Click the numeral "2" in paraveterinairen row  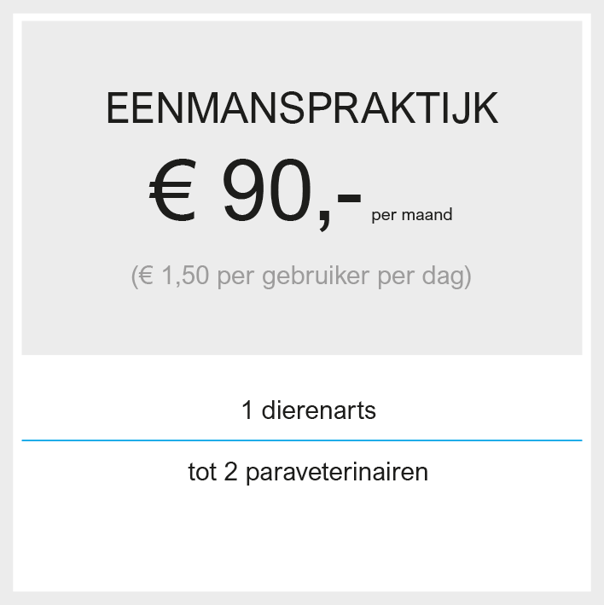pyautogui.click(x=230, y=472)
